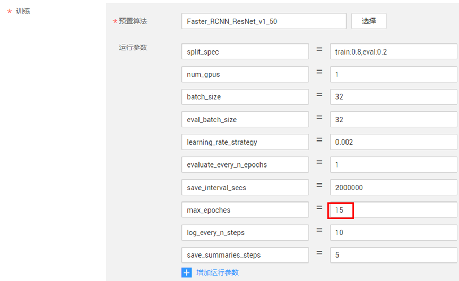Click the split_spec parameter name field
The image size is (459, 281).
click(x=245, y=51)
